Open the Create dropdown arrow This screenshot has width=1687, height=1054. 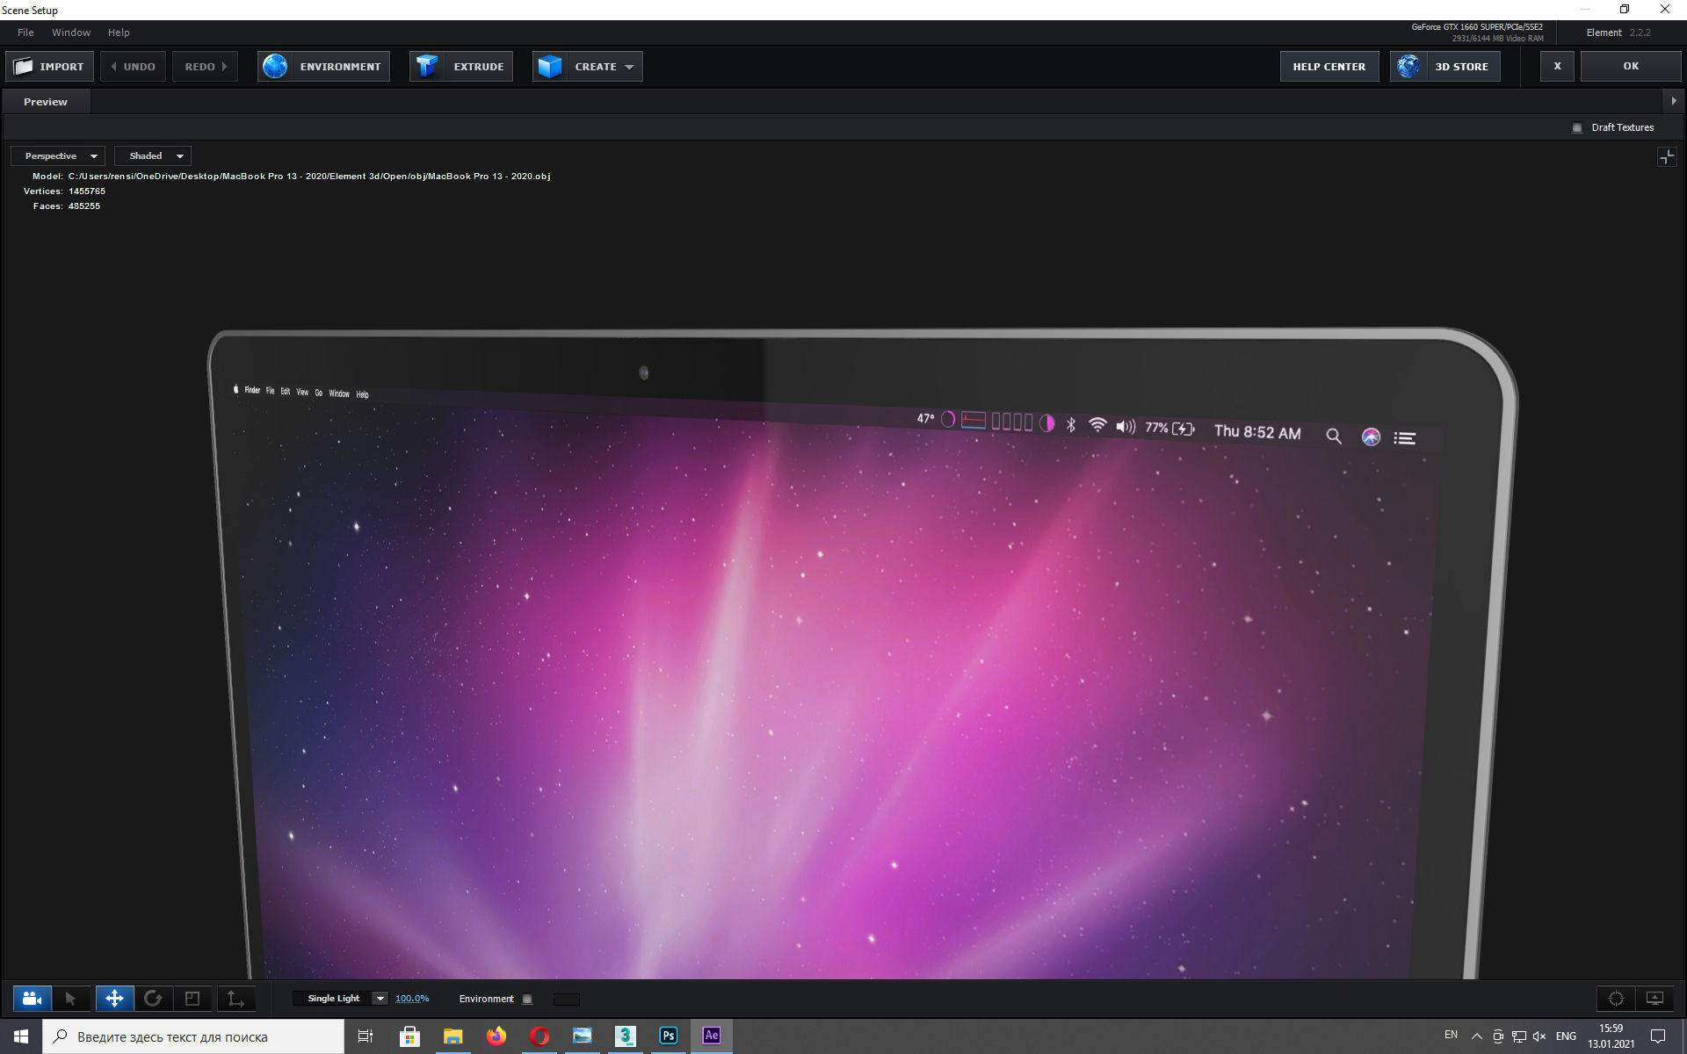629,67
